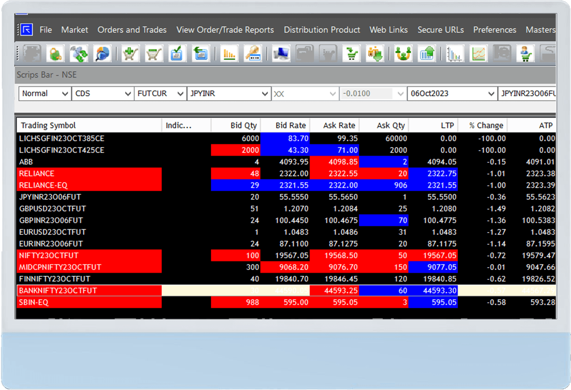Click the login lock icon on toolbar
Viewport: 571px width, 390px height.
coord(55,53)
